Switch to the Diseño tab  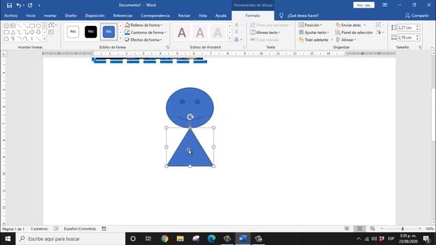[x=71, y=16]
